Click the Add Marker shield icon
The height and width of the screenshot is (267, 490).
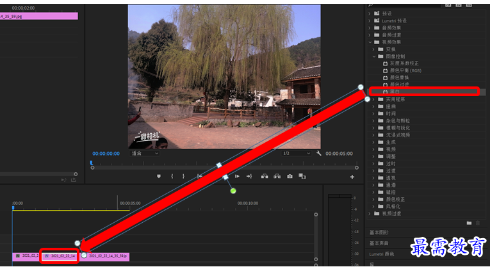159,177
